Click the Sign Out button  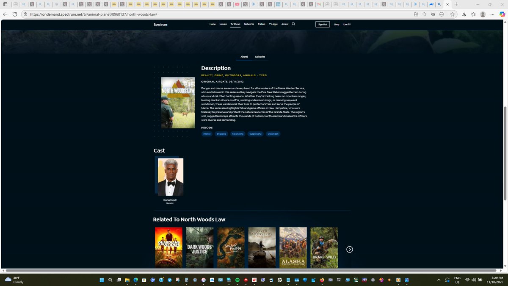(323, 24)
